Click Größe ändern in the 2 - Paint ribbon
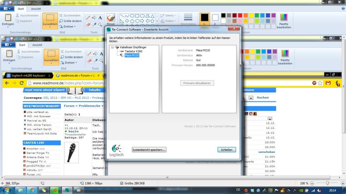Screen dimensions: 346x194 [x=70, y=21]
